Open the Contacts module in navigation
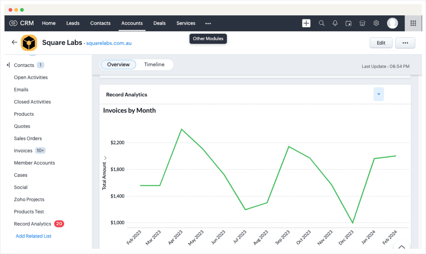Viewport: 426px width, 254px height. coord(100,23)
